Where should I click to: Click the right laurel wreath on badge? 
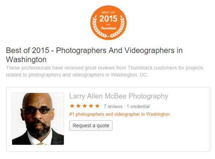pyautogui.click(x=119, y=27)
